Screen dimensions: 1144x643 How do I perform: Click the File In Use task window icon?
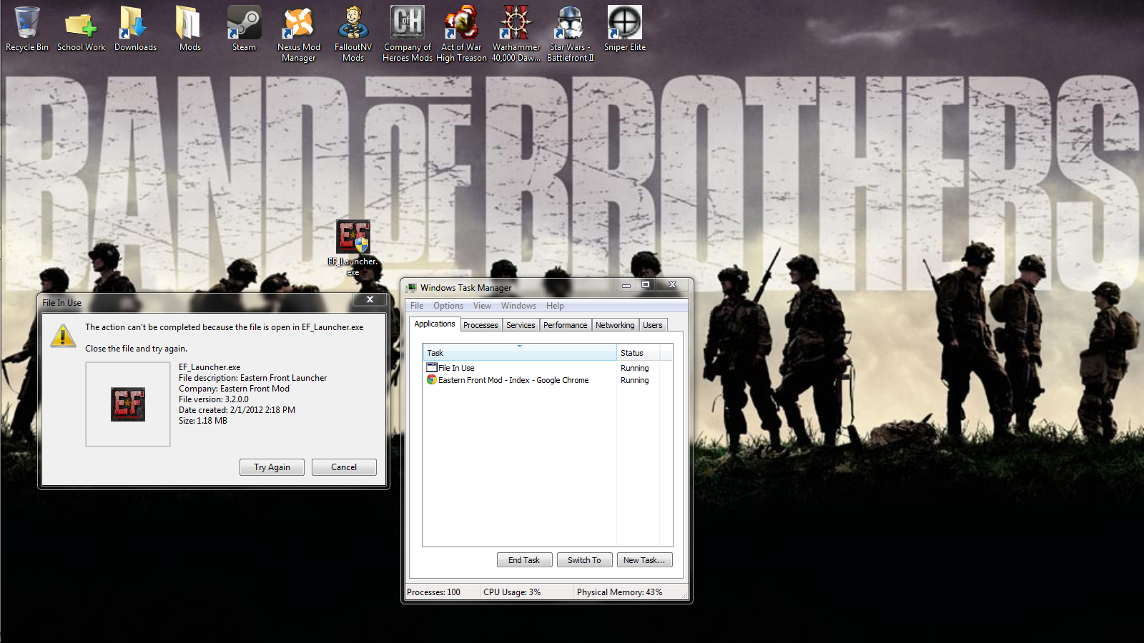pyautogui.click(x=432, y=368)
